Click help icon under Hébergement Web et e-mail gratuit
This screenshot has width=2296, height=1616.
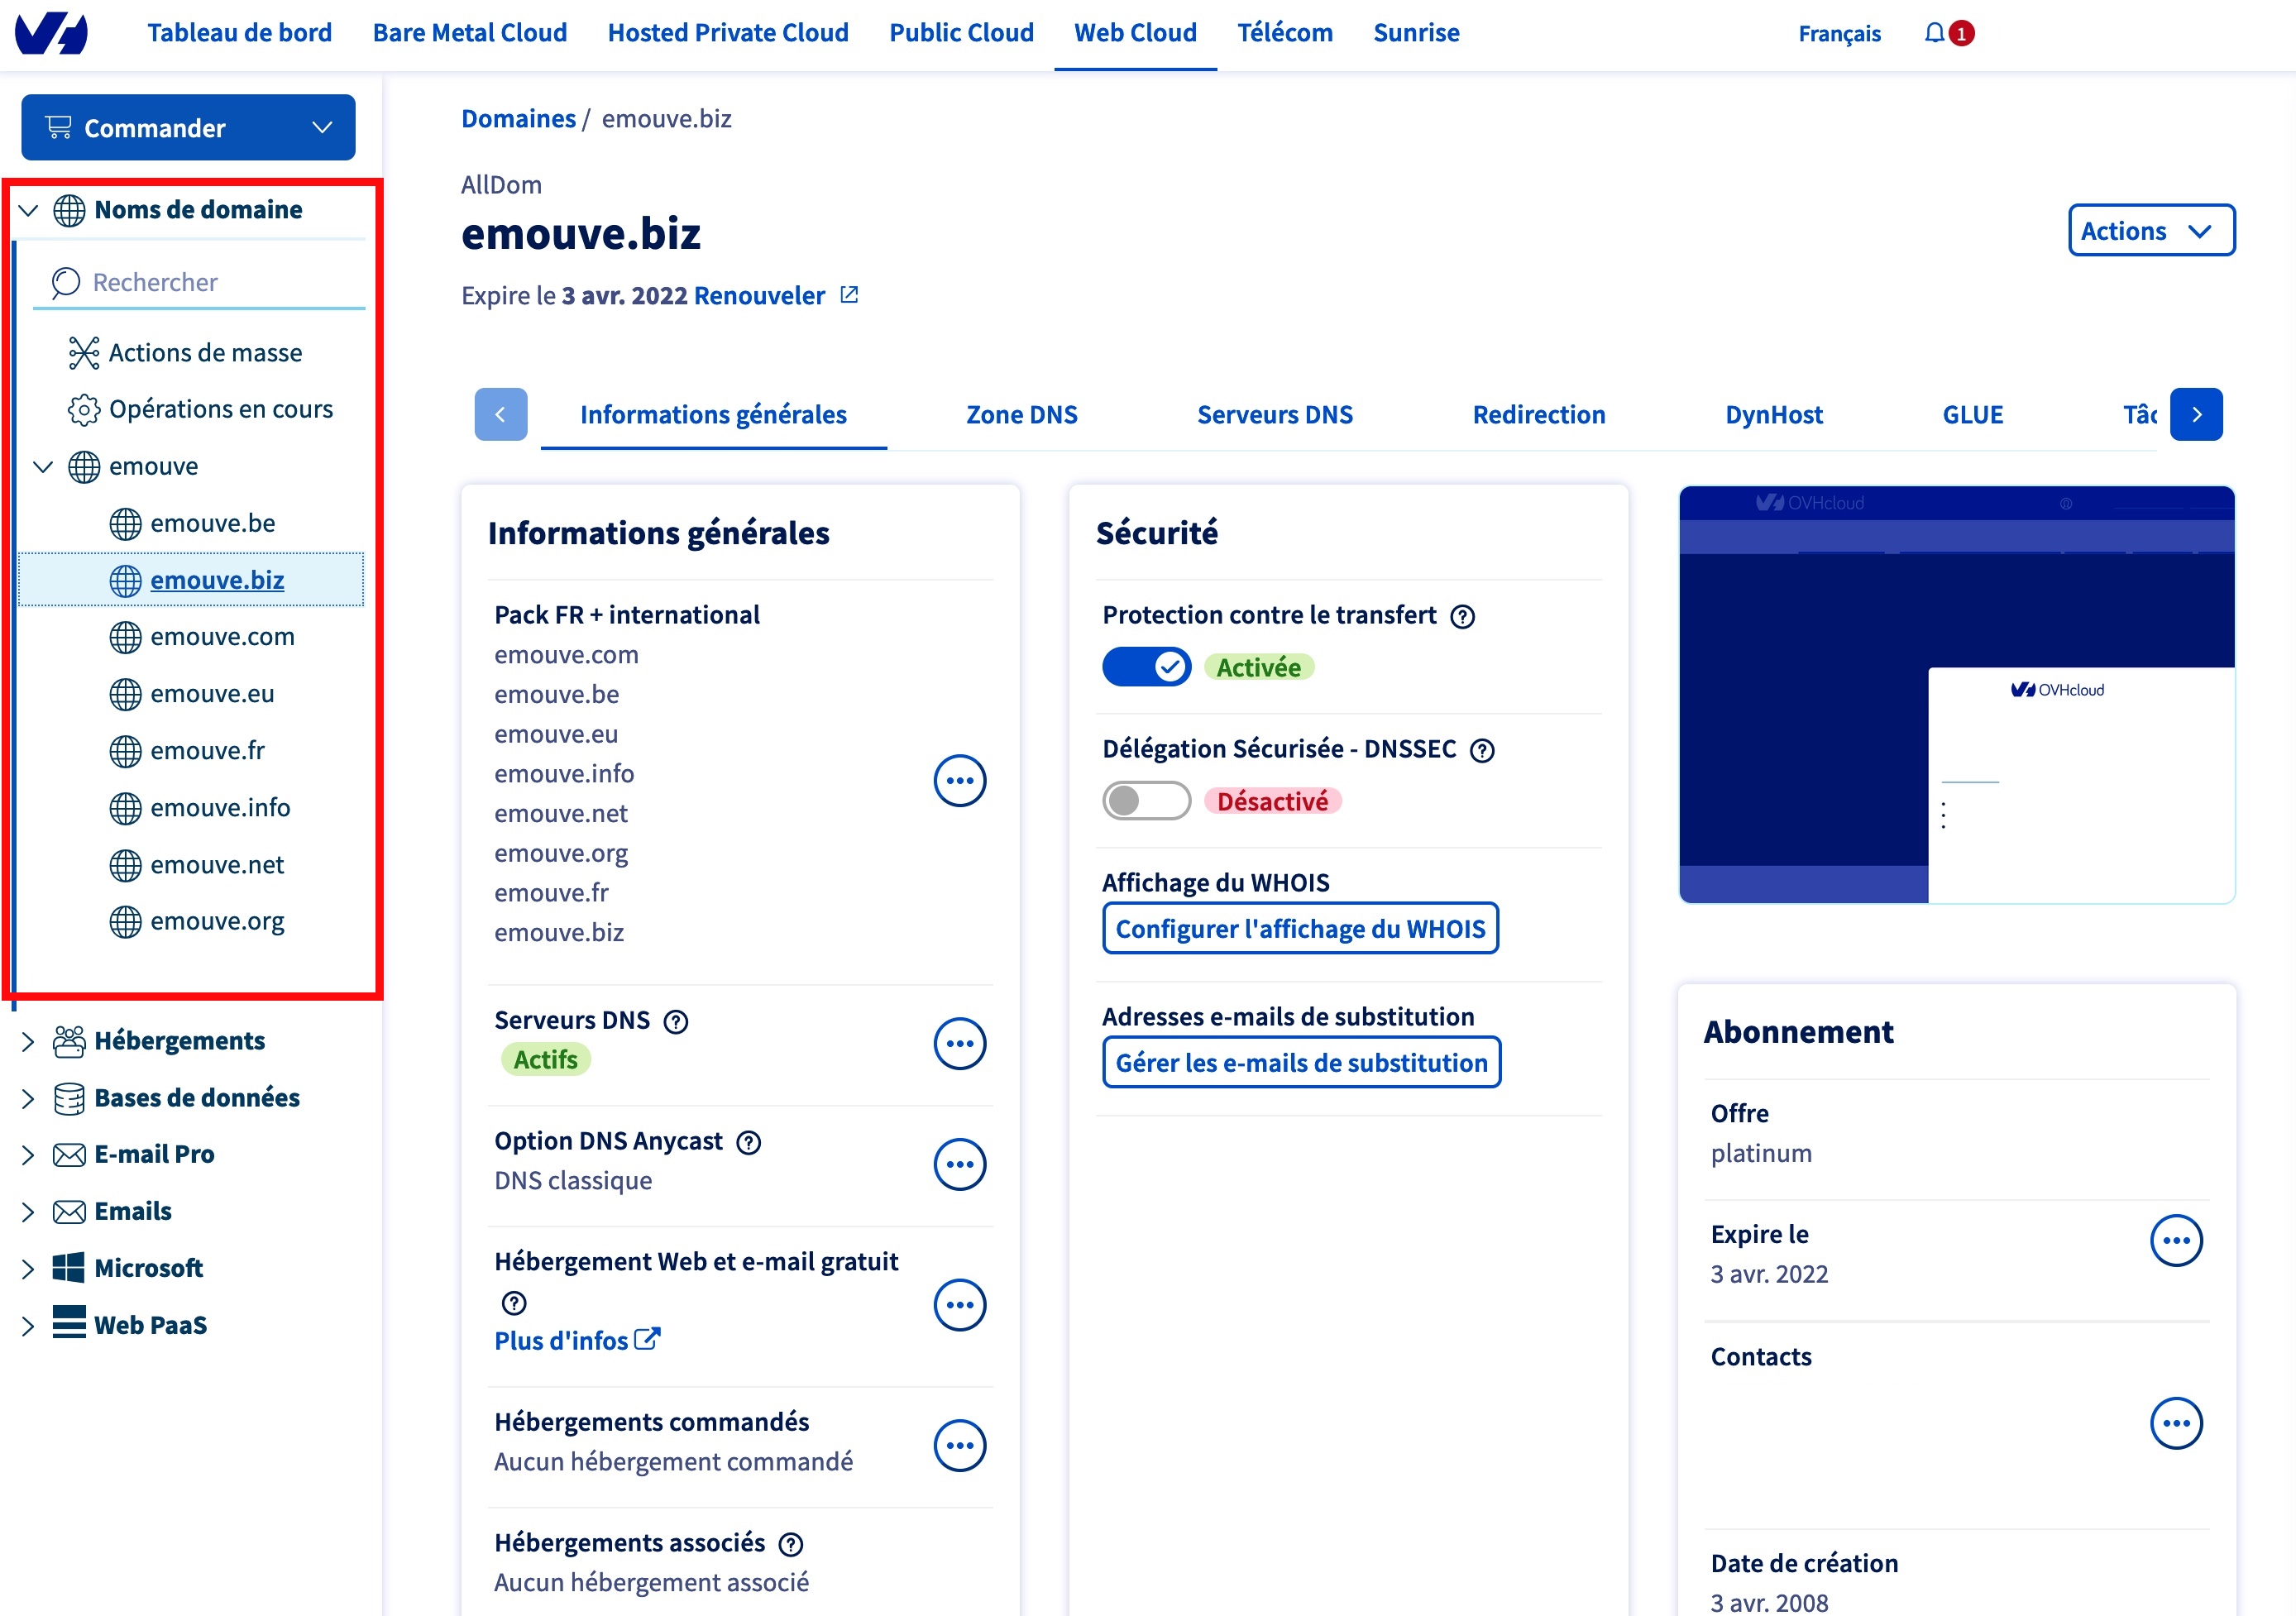(x=514, y=1303)
